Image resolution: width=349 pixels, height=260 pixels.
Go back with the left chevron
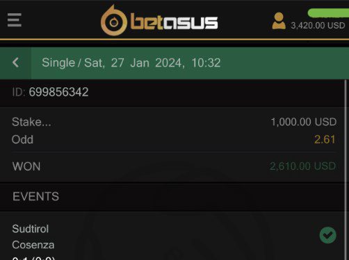(x=15, y=62)
